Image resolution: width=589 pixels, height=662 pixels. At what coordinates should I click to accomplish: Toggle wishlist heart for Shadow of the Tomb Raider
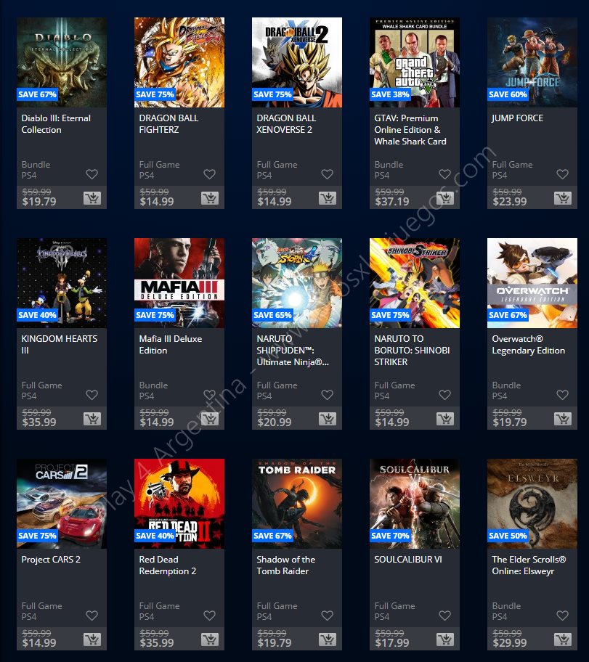click(x=327, y=616)
